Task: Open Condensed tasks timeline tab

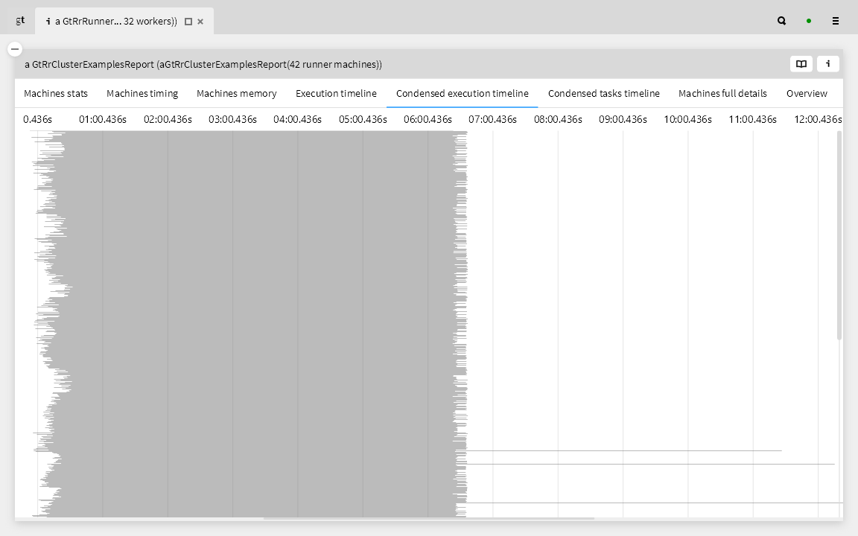Action: point(603,94)
